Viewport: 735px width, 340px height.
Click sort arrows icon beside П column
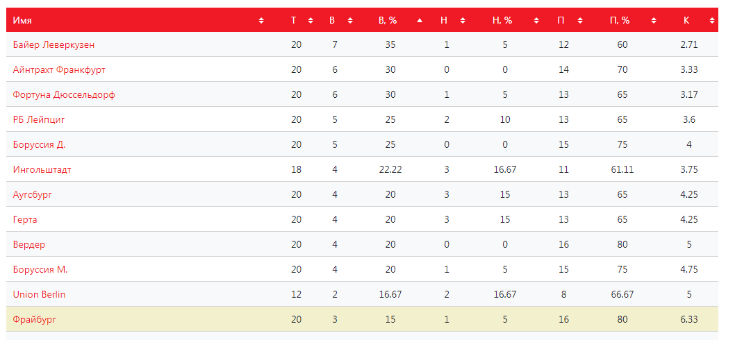point(580,21)
